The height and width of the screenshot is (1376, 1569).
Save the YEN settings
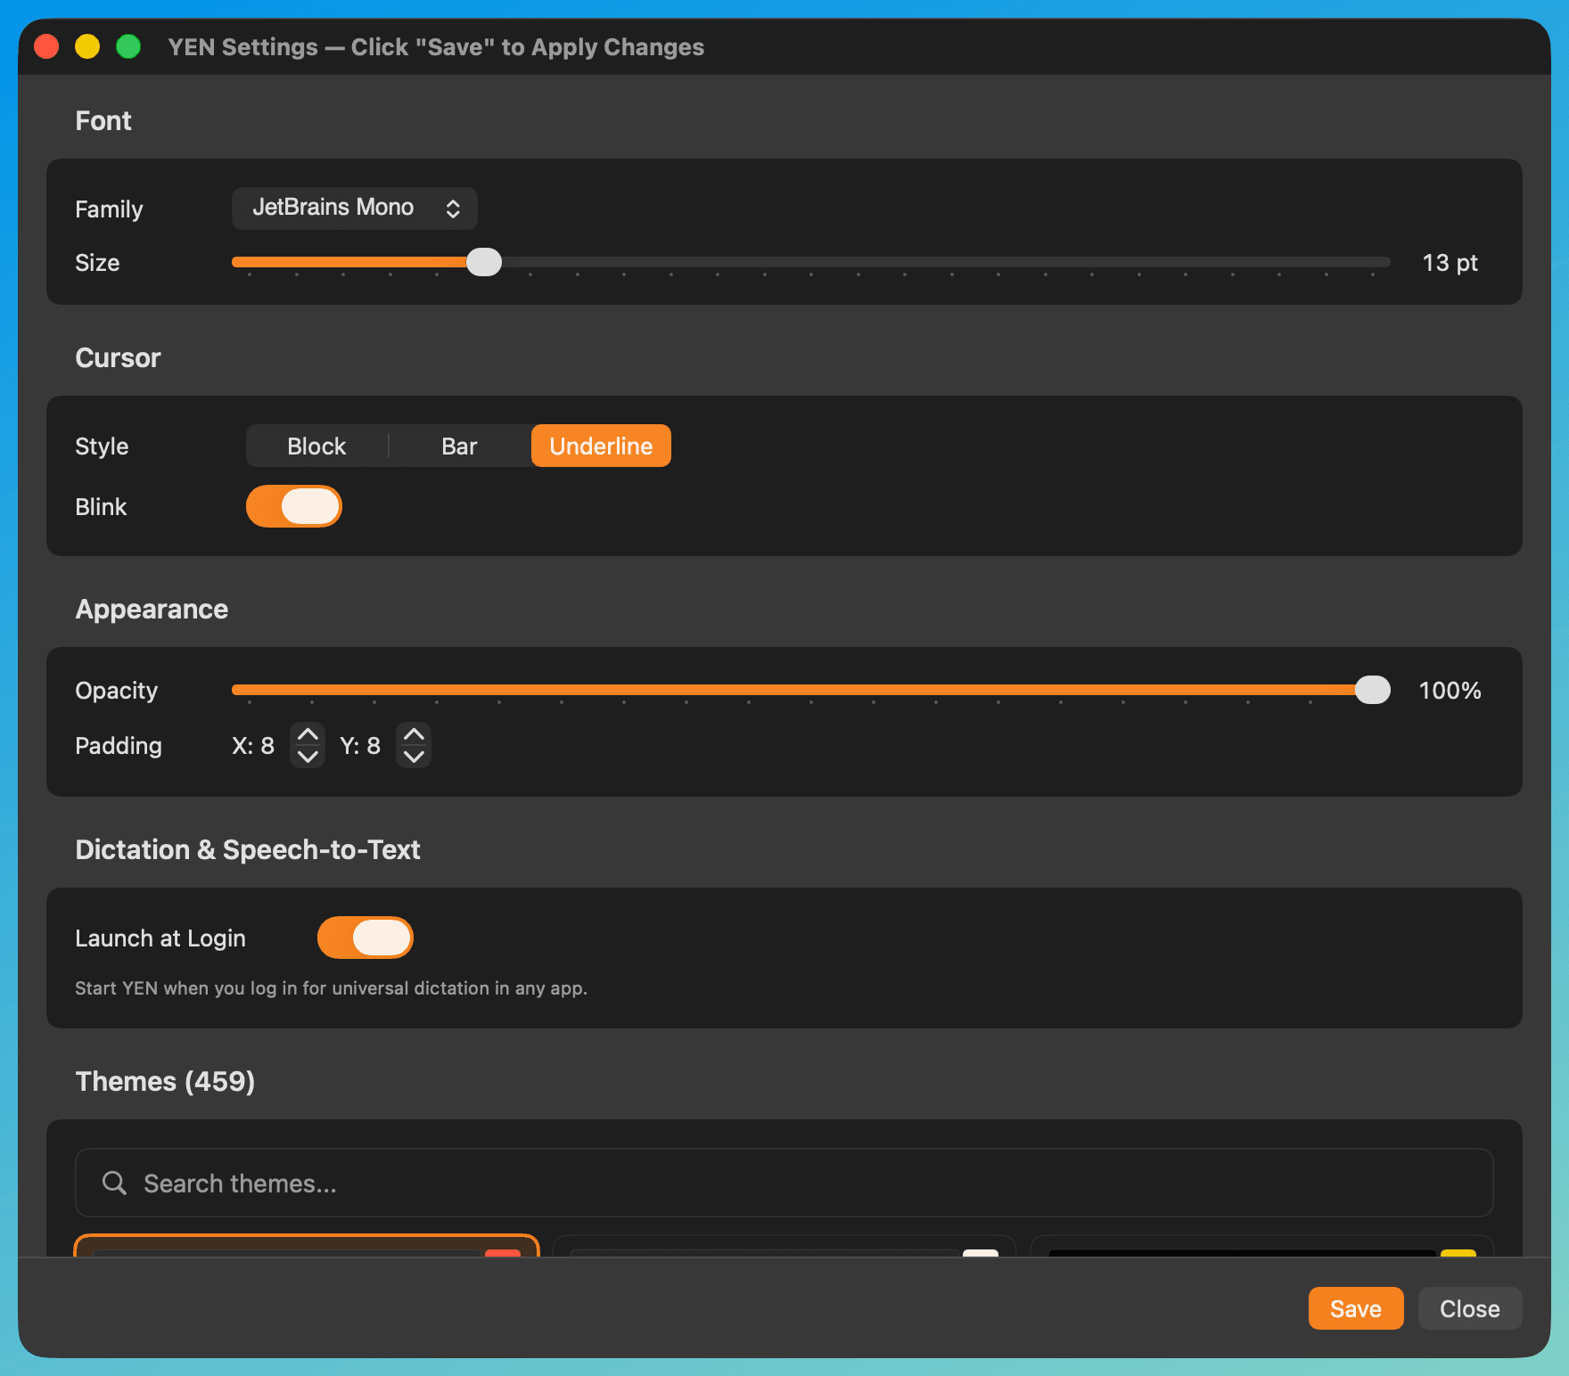point(1355,1308)
